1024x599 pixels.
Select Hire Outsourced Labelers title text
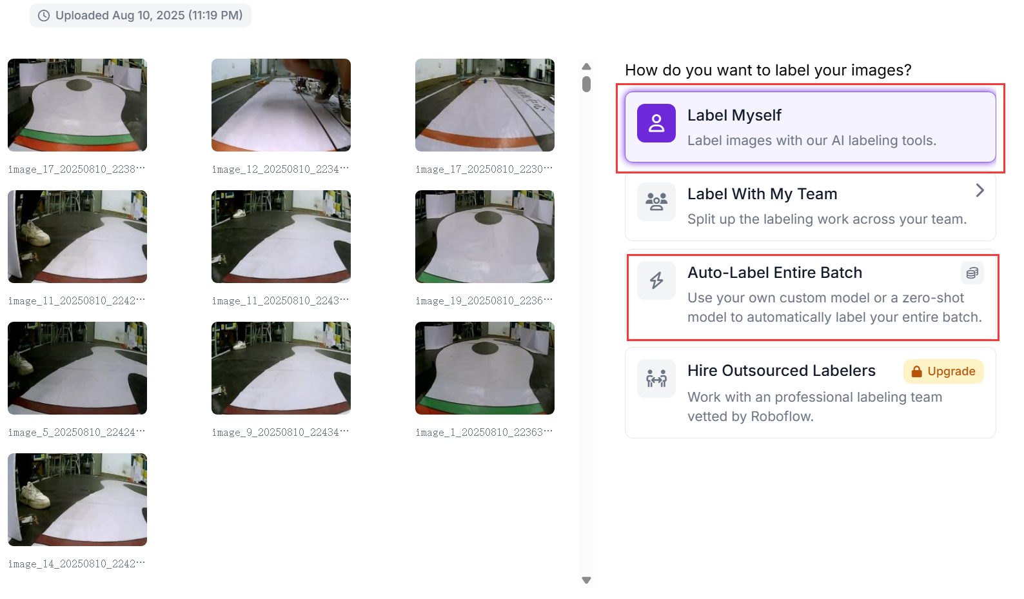781,371
